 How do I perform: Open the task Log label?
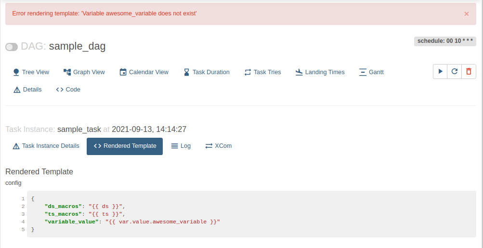pyautogui.click(x=185, y=146)
